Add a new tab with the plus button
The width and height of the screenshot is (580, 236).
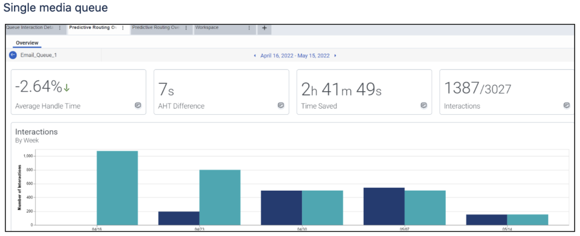point(265,28)
